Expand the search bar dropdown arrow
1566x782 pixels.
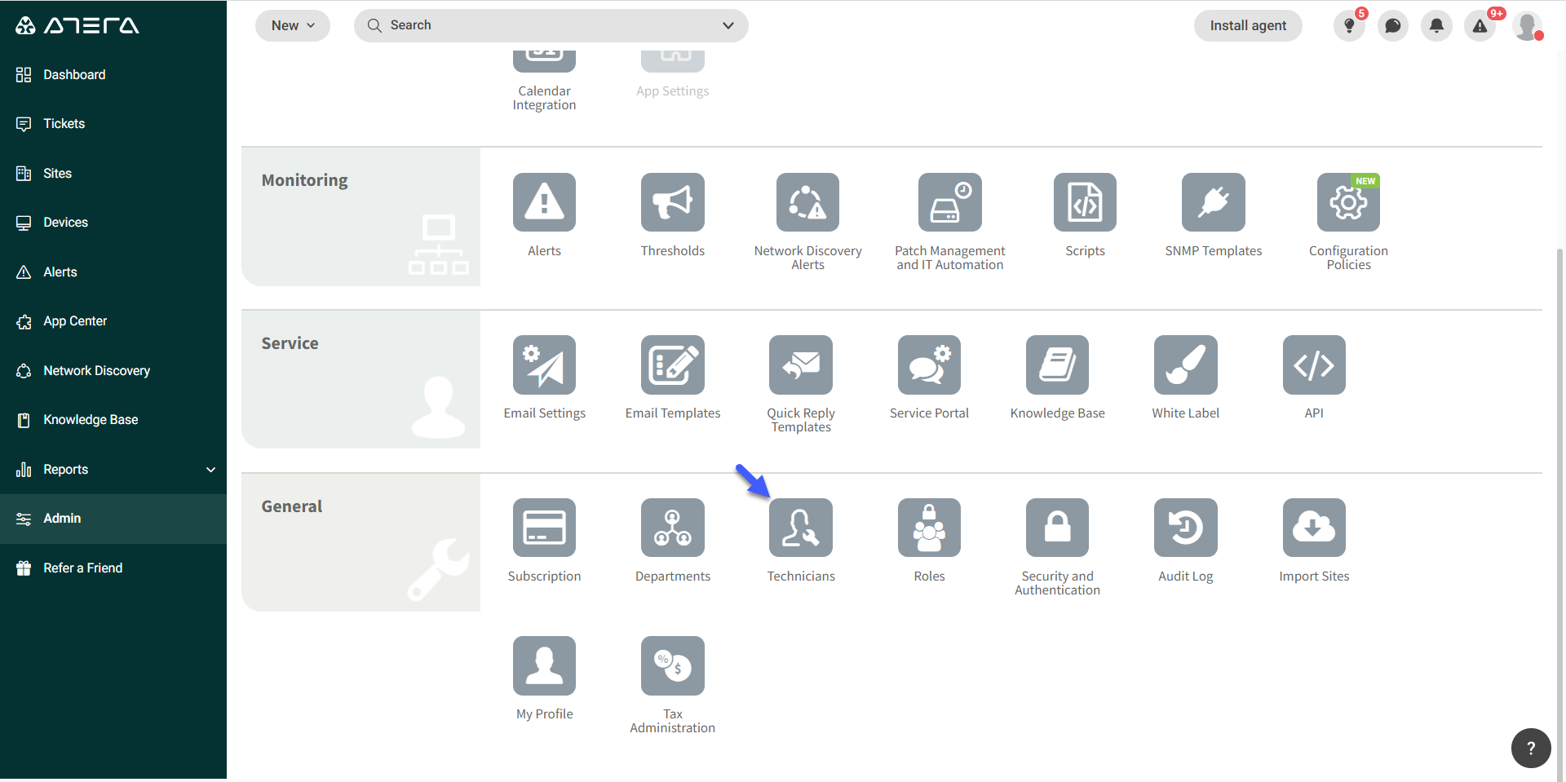pos(728,25)
